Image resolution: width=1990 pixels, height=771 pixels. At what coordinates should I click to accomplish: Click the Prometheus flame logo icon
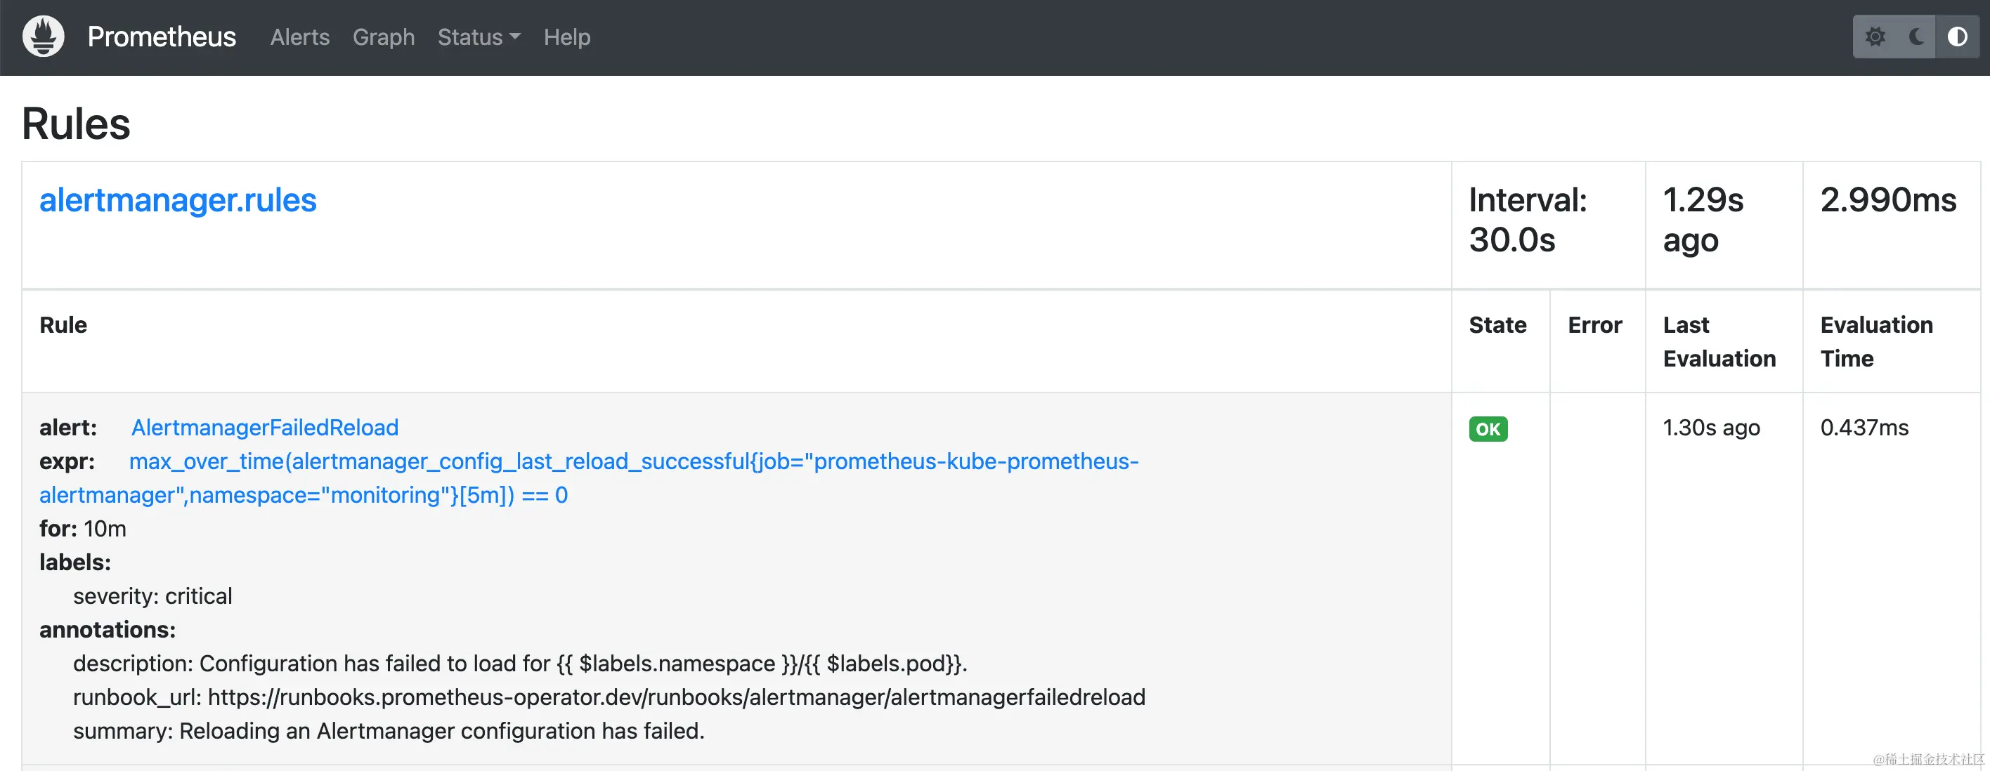tap(44, 37)
